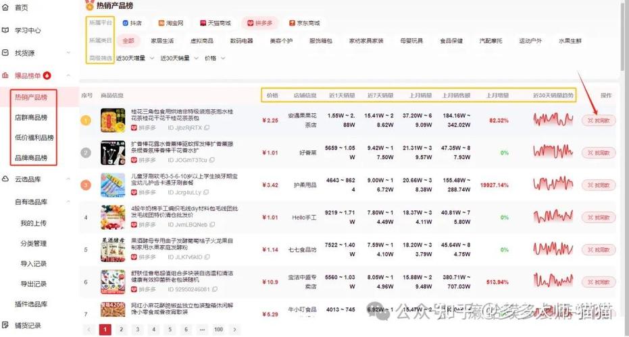
Task: Click the orange rank 3 badge
Action: click(x=86, y=185)
